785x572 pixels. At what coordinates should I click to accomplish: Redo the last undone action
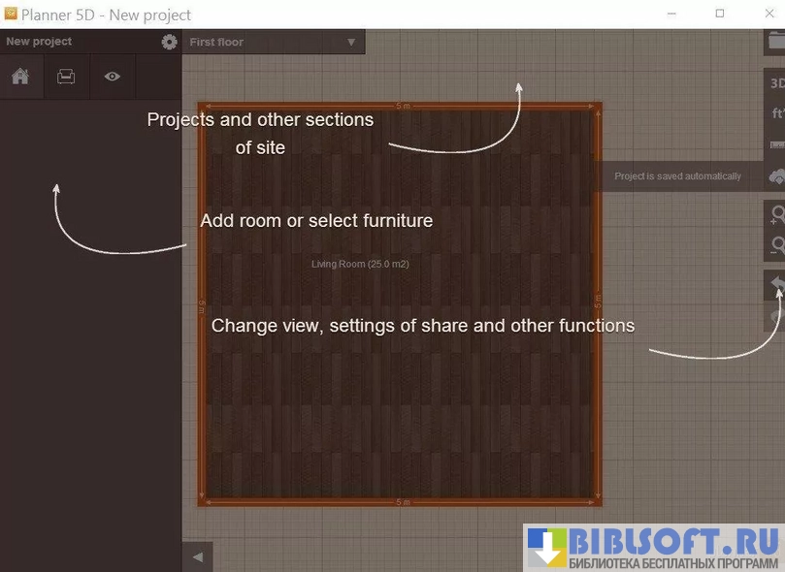coord(776,315)
